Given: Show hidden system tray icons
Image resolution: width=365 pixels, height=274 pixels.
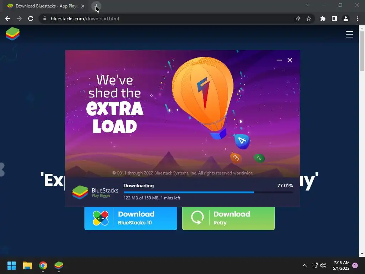Looking at the screenshot, I should click(x=304, y=265).
